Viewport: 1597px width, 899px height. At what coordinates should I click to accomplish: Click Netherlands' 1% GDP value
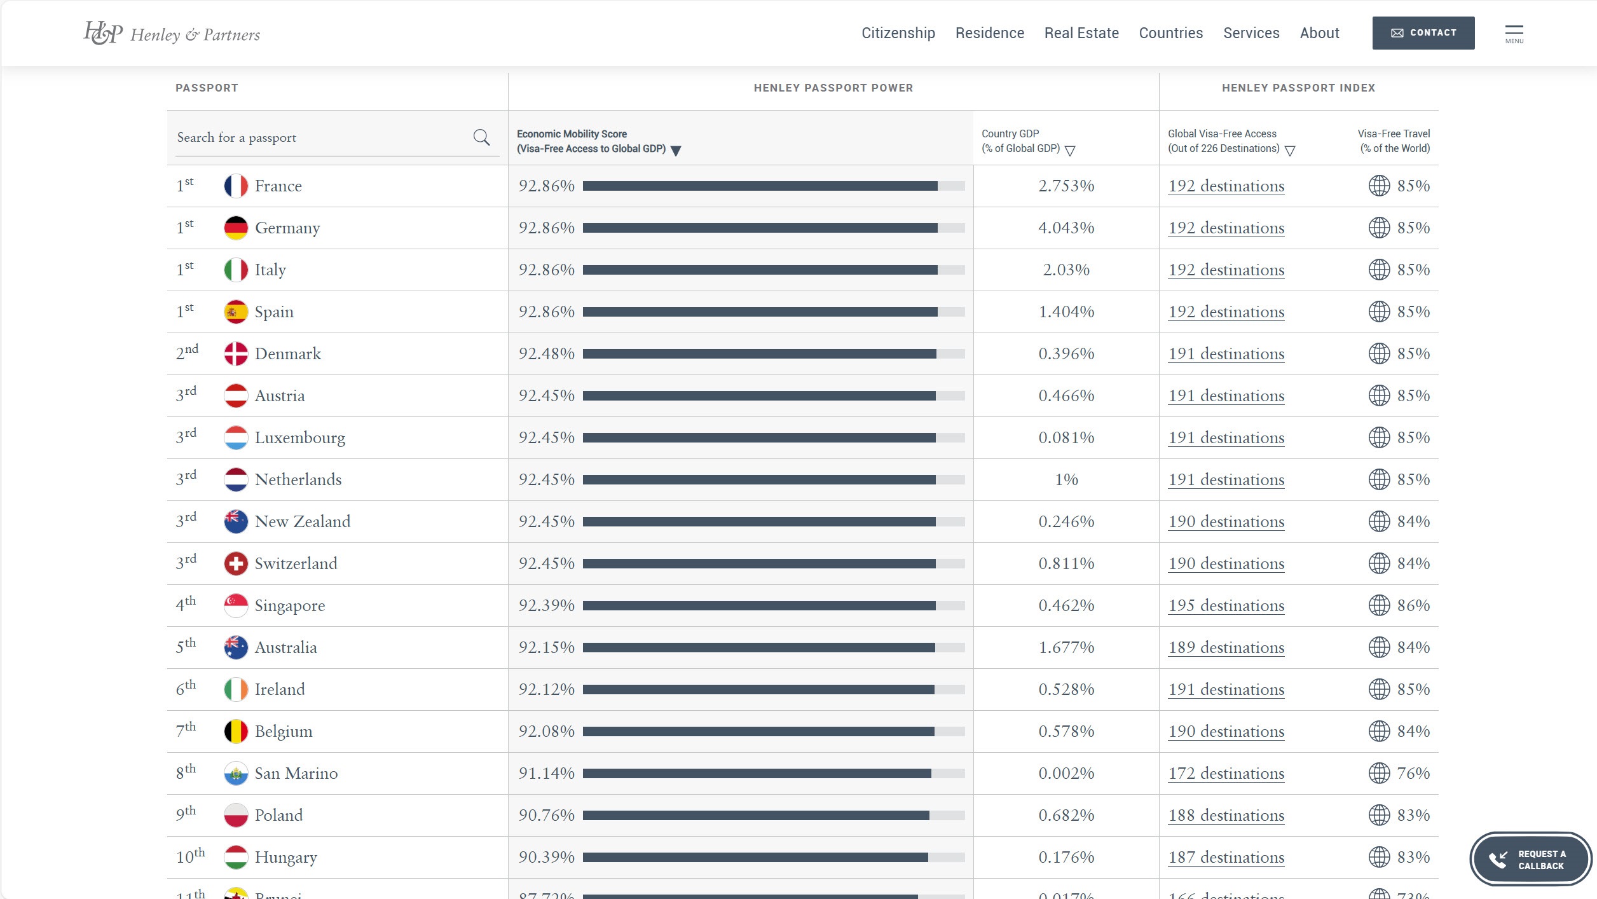point(1066,479)
